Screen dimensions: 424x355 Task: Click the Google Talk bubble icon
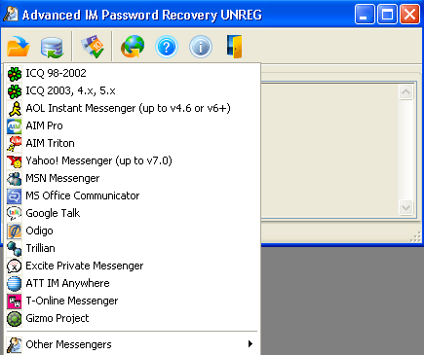point(15,214)
